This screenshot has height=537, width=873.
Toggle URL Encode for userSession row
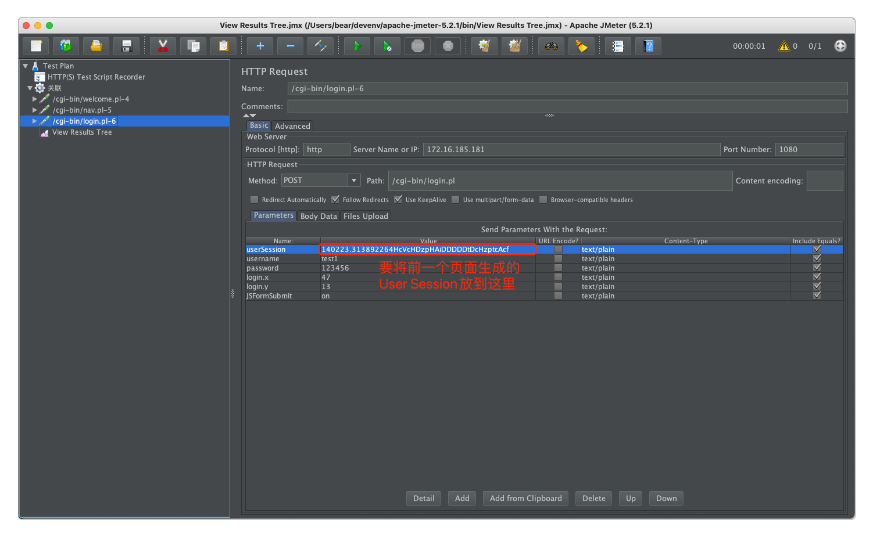coord(558,249)
